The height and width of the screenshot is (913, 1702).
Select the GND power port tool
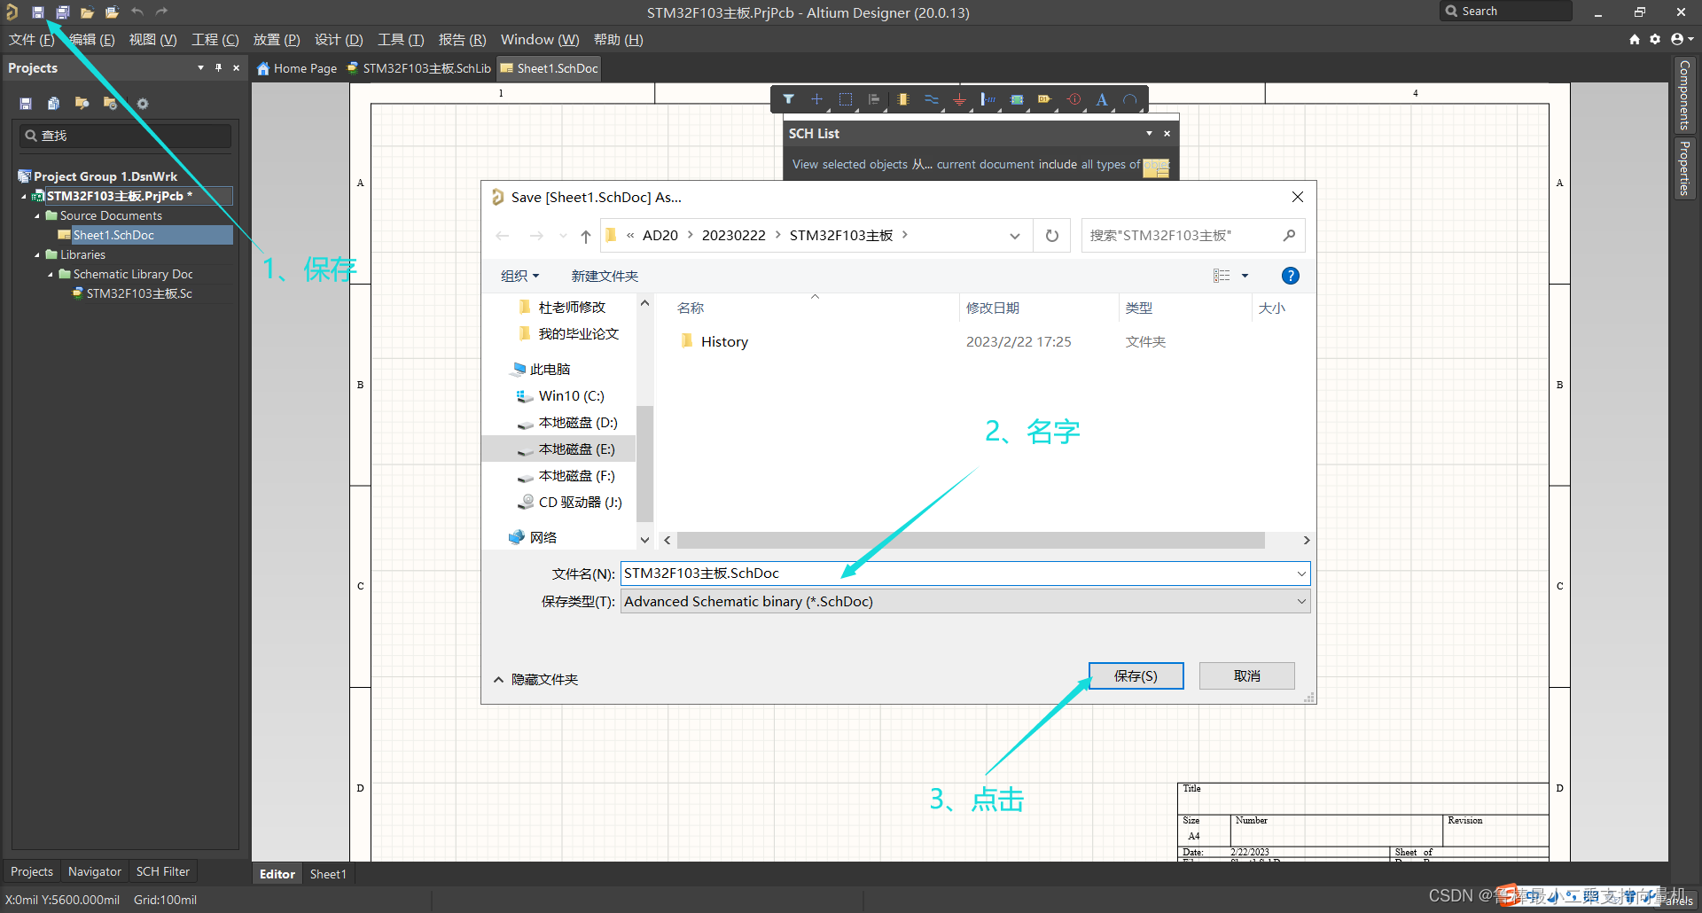(959, 99)
